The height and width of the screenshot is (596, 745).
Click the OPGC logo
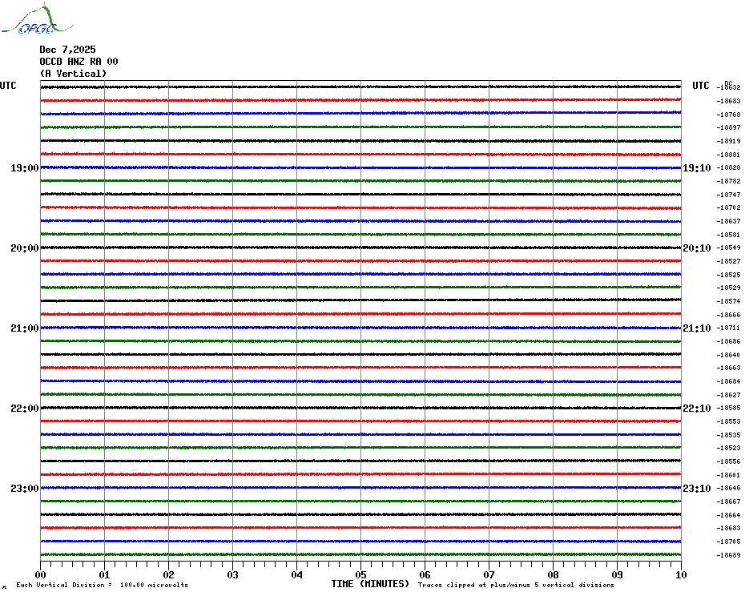(29, 21)
